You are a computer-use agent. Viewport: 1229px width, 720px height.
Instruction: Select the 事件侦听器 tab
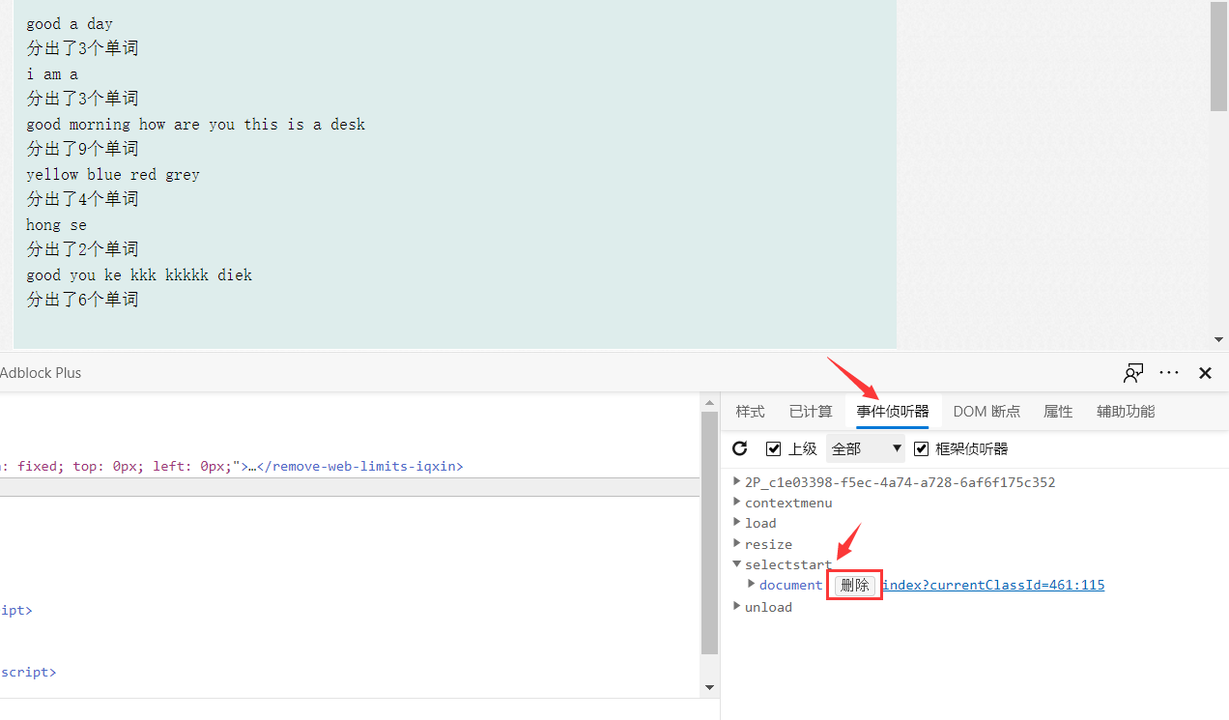tap(893, 412)
